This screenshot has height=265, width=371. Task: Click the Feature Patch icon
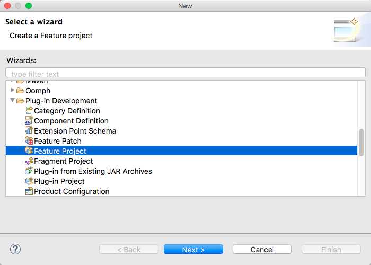click(x=29, y=141)
